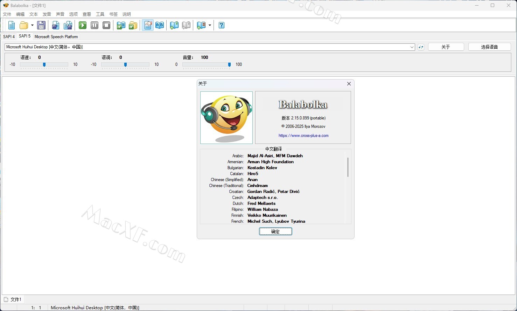
Task: Click translator name Kostadin Kolev
Action: tap(262, 168)
